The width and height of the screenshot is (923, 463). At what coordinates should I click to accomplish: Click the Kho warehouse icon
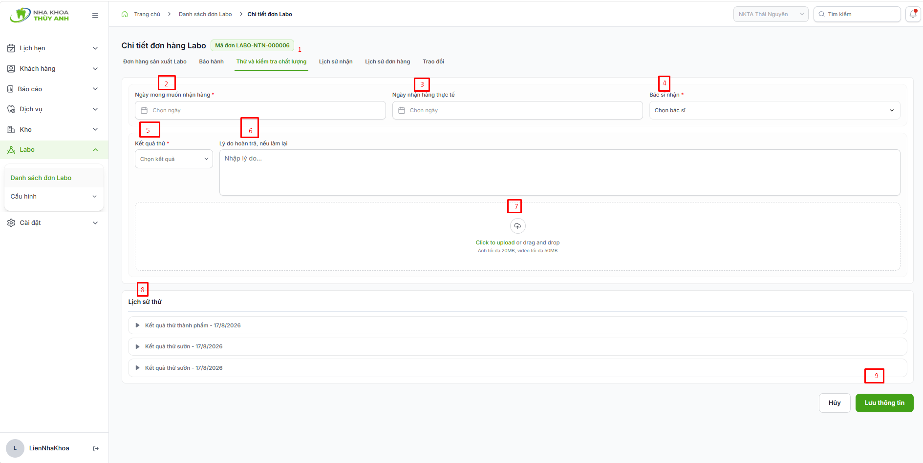coord(11,130)
